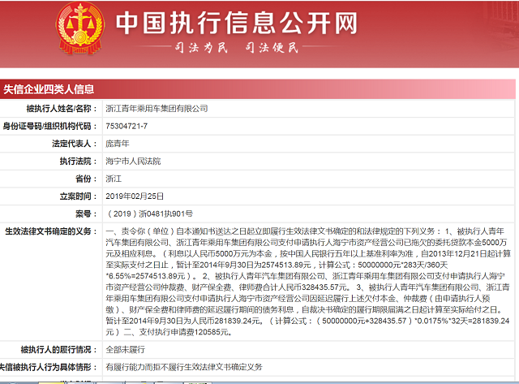Click the label 立案时间
519x384 pixels.
tap(79, 196)
